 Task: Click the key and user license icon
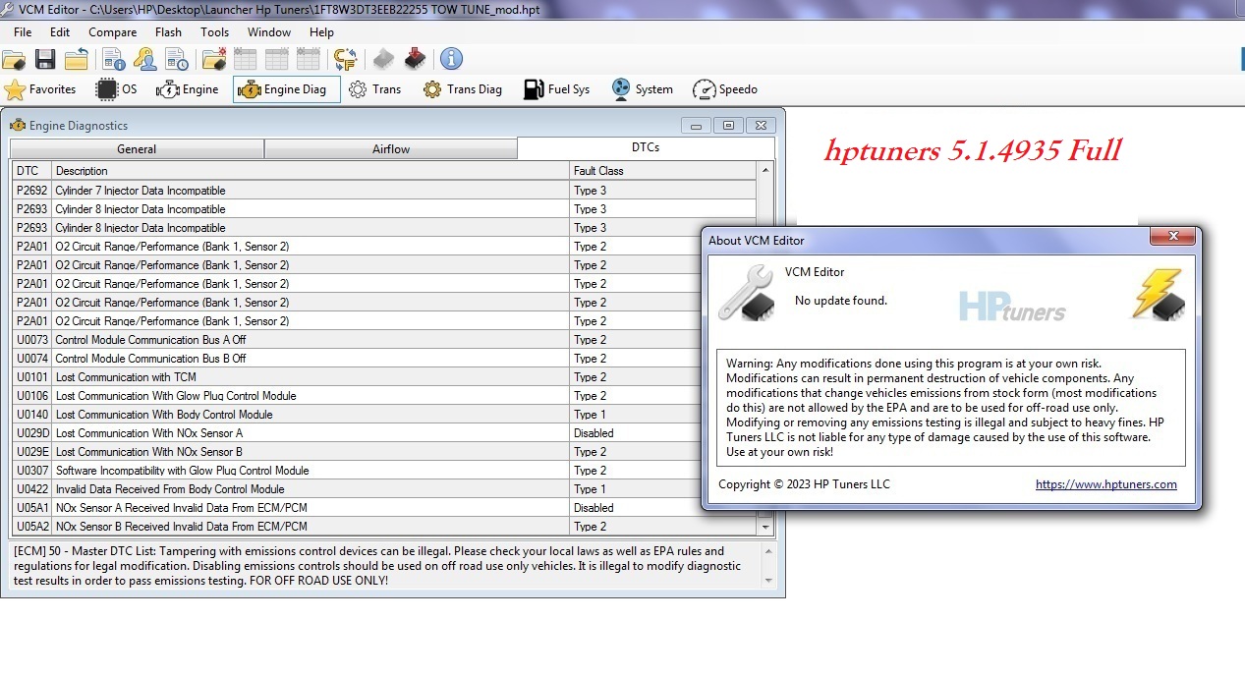click(x=144, y=59)
